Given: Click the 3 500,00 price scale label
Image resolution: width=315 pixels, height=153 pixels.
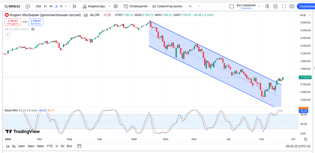Looking at the screenshot, I should (306, 23).
